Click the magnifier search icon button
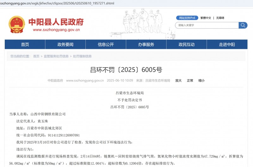Screen dimensions: 253x167 [x=243, y=25]
